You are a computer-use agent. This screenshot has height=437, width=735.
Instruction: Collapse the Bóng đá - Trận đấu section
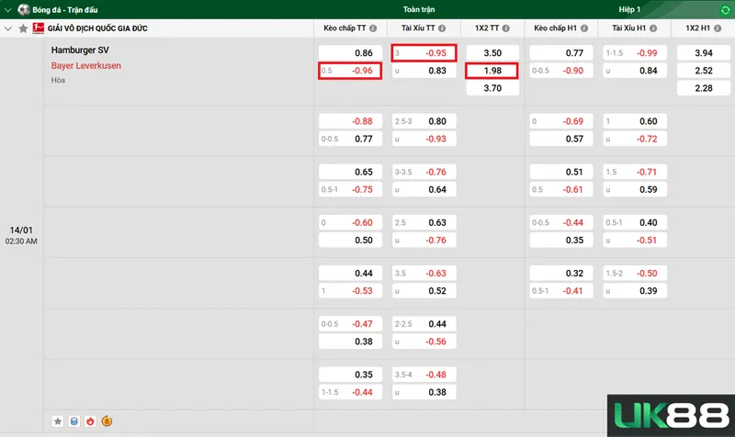[x=8, y=9]
